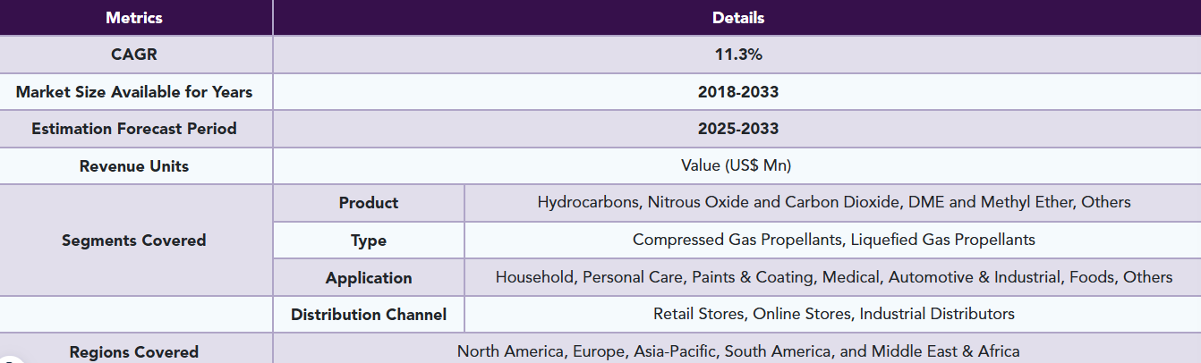Select the Distribution Channel label cell
1201x363 pixels.
[369, 315]
